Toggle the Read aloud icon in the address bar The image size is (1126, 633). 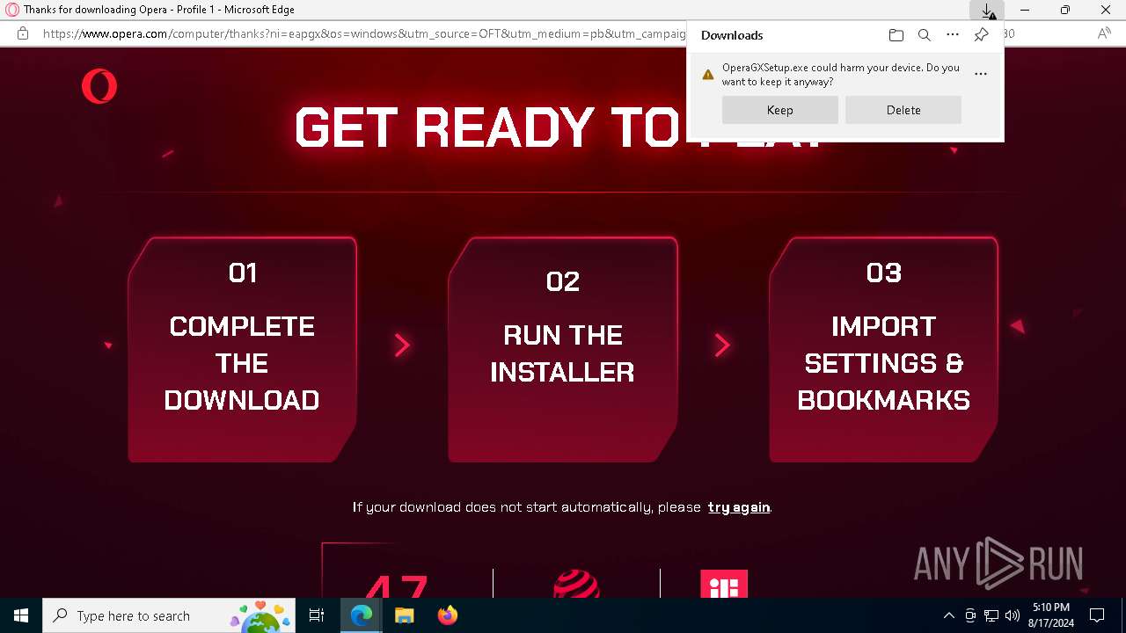click(1104, 33)
